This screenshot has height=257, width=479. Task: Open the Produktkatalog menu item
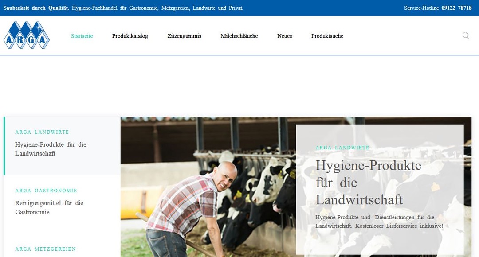(x=130, y=36)
